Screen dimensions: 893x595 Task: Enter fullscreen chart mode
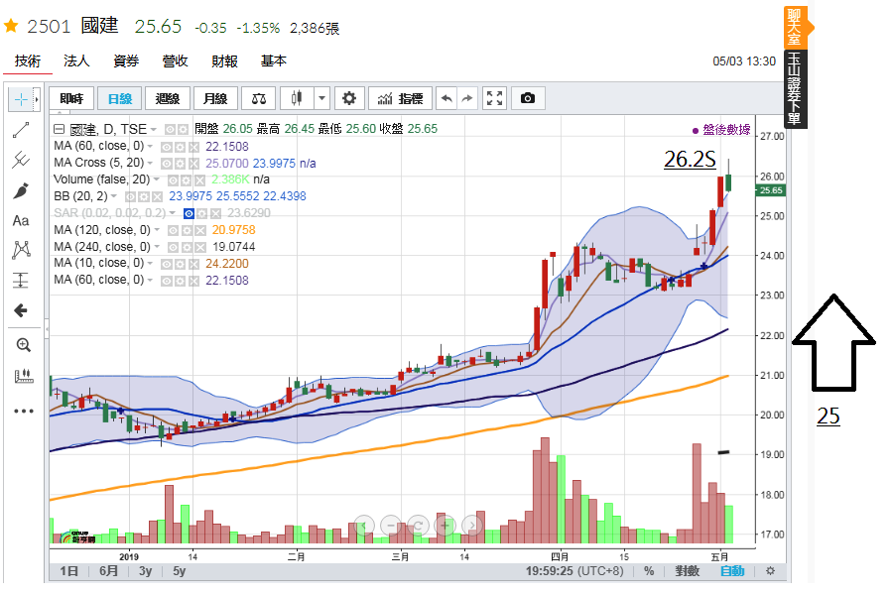click(494, 98)
